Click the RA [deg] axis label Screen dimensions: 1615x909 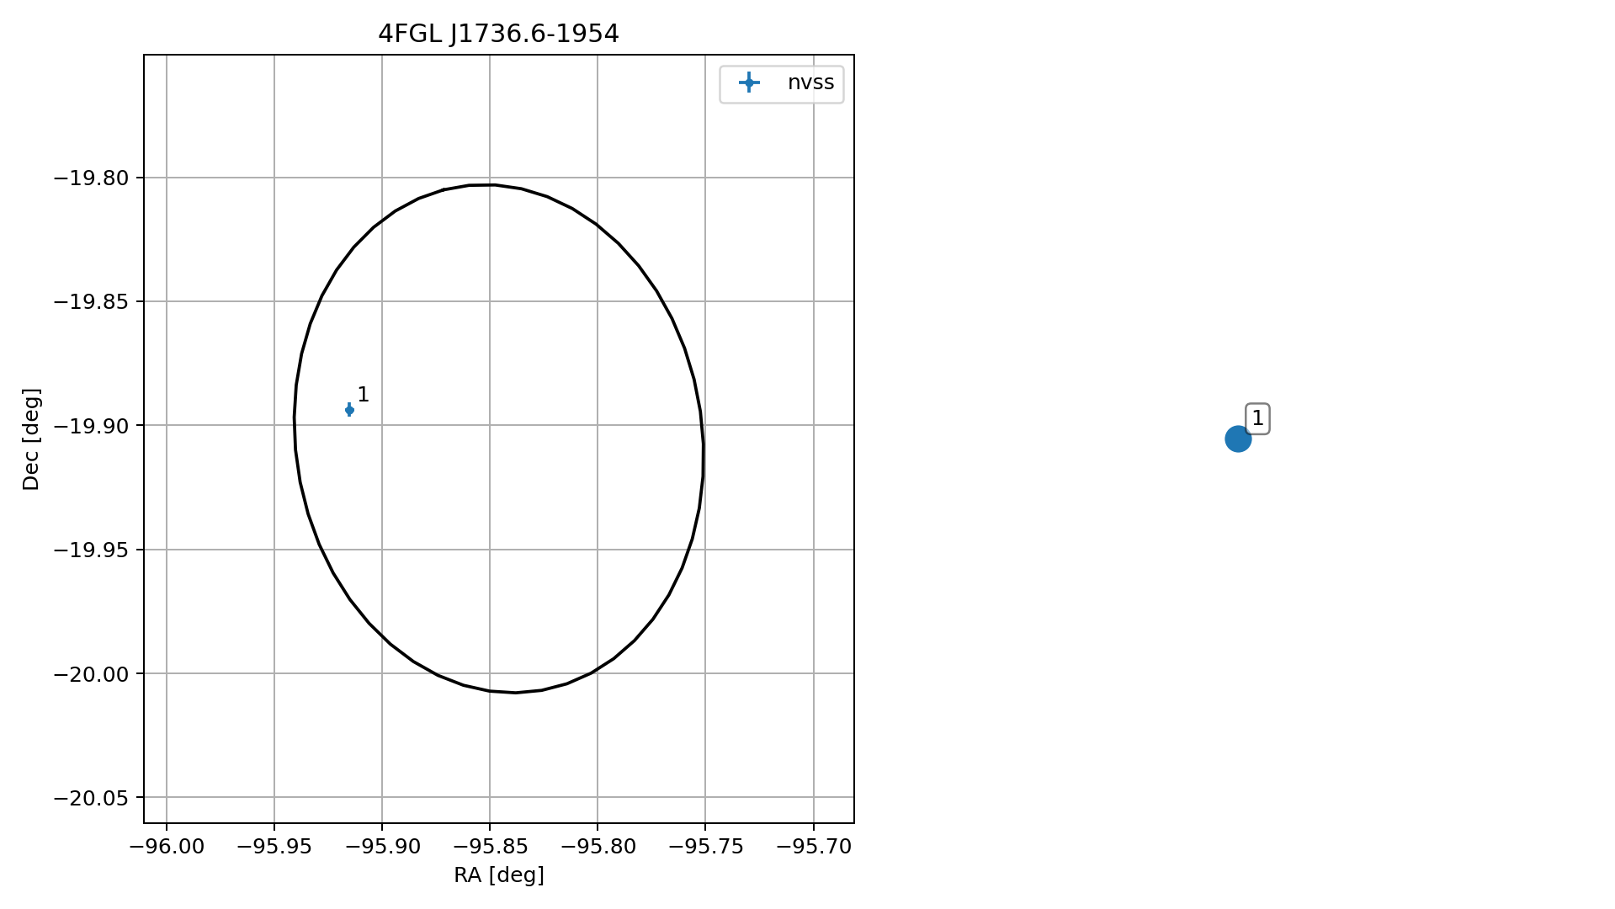pos(499,875)
